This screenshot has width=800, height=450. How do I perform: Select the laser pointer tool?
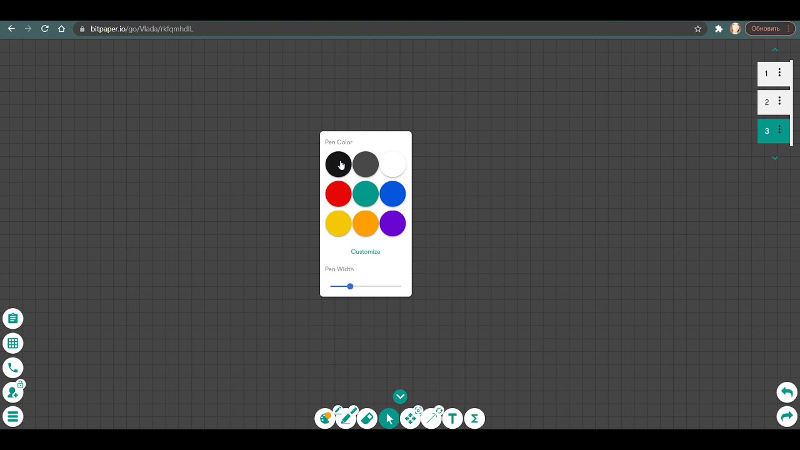(x=431, y=419)
